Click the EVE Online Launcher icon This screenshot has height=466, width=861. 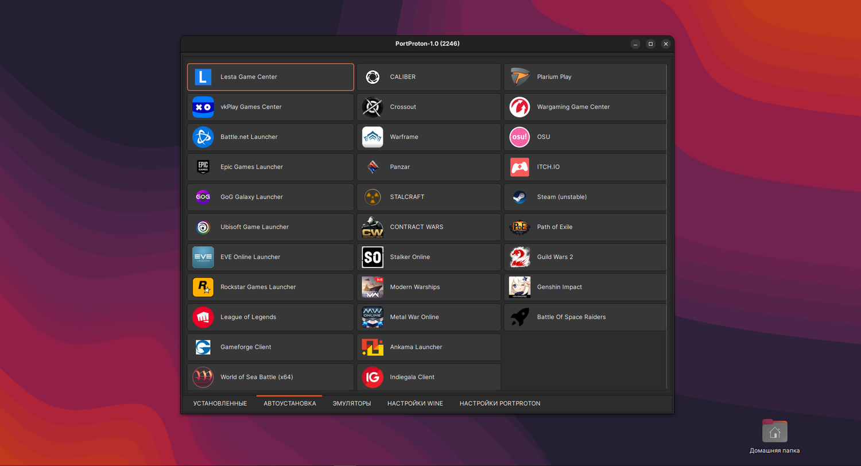point(203,257)
